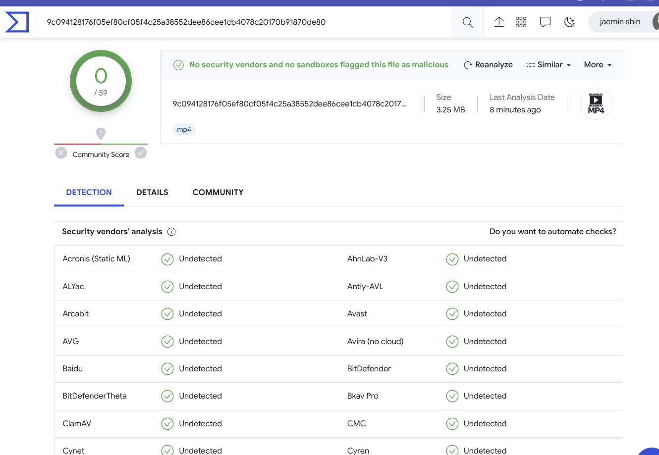Click the CMC undetected check icon
Screen dimensions: 659x455
point(452,424)
